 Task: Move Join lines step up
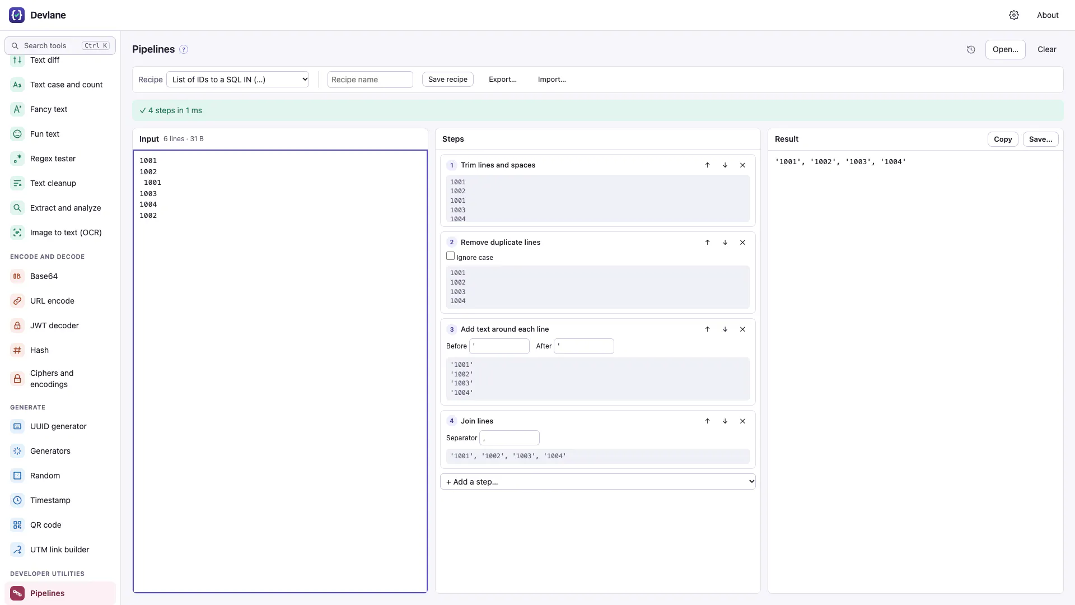(708, 421)
